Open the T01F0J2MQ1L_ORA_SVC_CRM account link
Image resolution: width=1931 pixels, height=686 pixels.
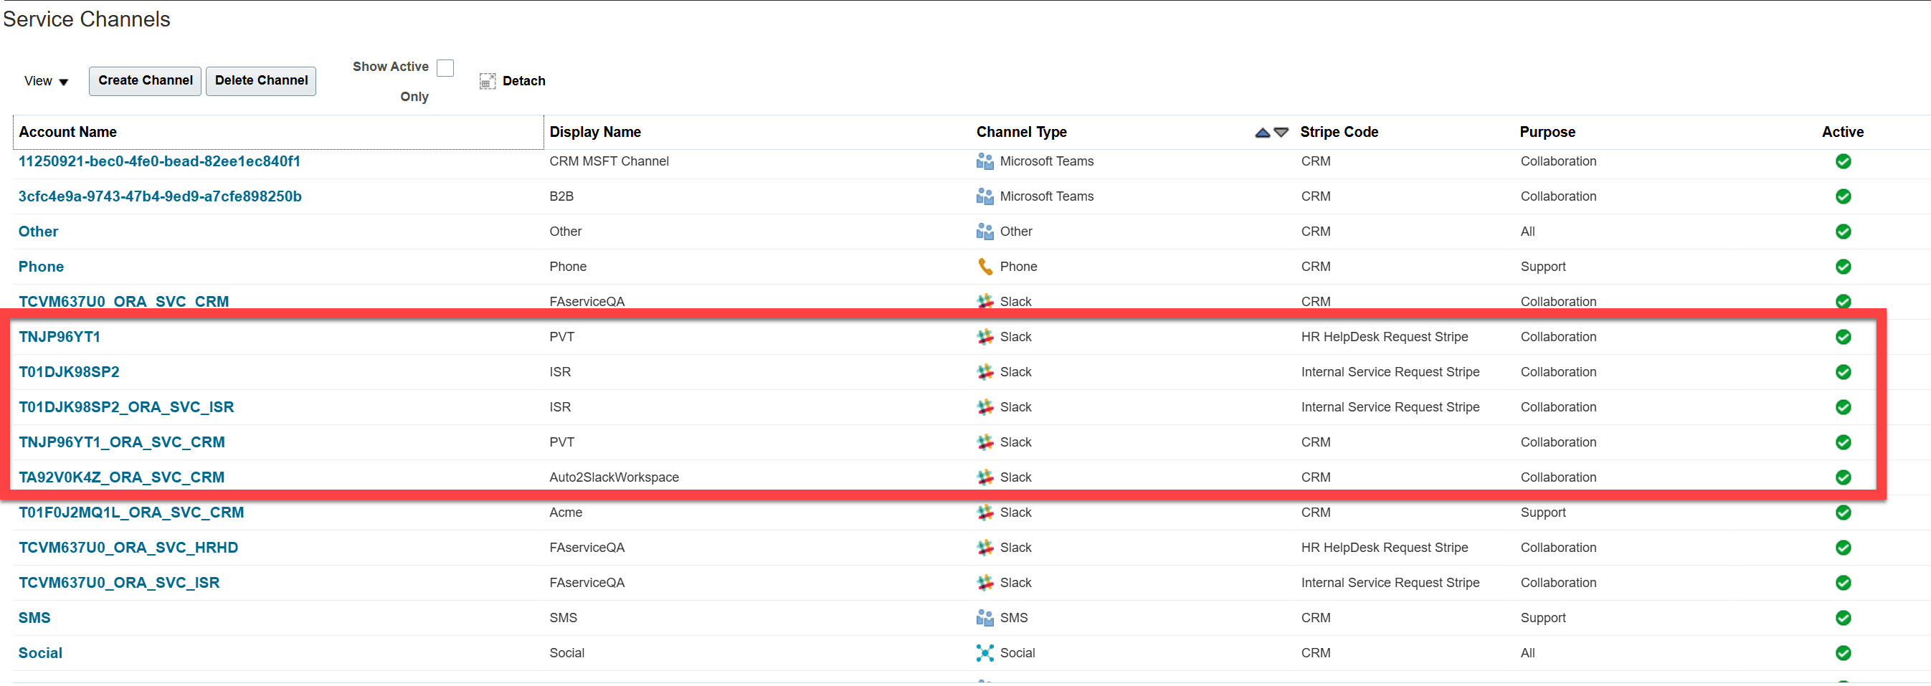(x=131, y=513)
